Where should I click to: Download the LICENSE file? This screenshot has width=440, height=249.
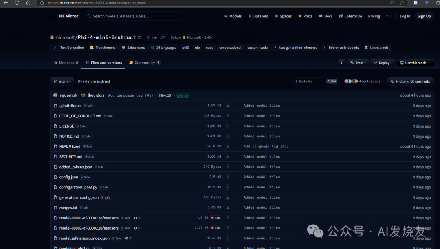point(228,126)
